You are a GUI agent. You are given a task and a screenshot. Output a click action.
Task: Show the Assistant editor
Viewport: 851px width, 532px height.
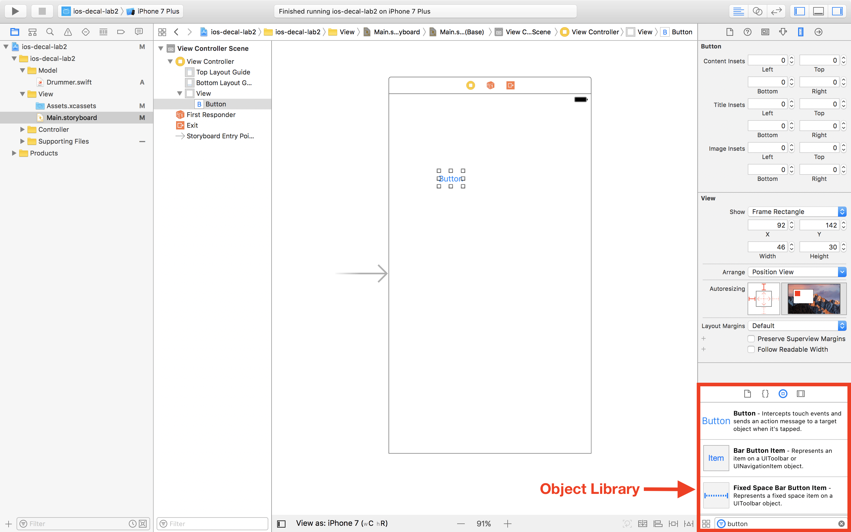pos(757,11)
